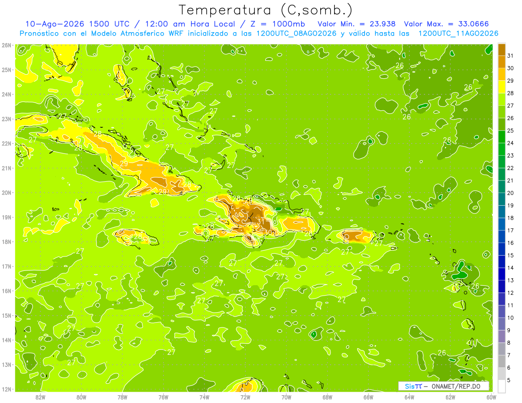Screen dimensions: 522x403
Task: Pick the gold swatch between 29 and 30
Action: point(502,74)
